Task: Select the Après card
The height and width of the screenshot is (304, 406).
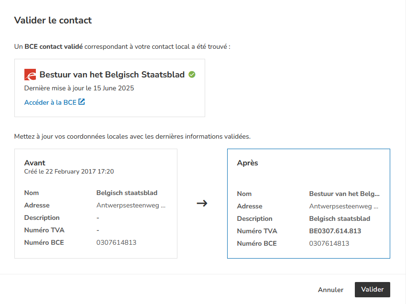Action: pyautogui.click(x=308, y=204)
